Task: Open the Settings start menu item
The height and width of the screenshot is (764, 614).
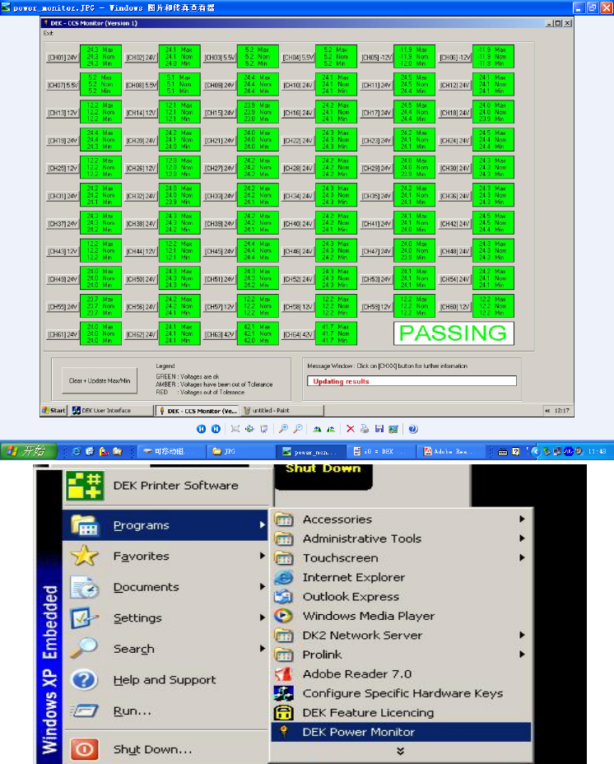Action: 137,618
